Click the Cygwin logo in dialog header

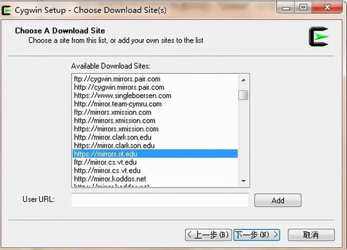point(319,37)
